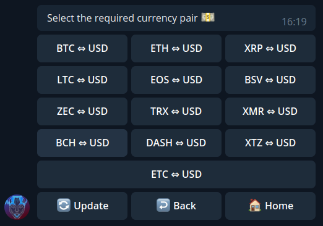Click the money emoji in the message
The height and width of the screenshot is (226, 323).
(208, 17)
